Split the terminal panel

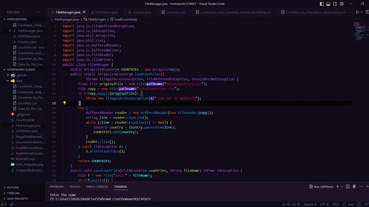[x=348, y=186]
